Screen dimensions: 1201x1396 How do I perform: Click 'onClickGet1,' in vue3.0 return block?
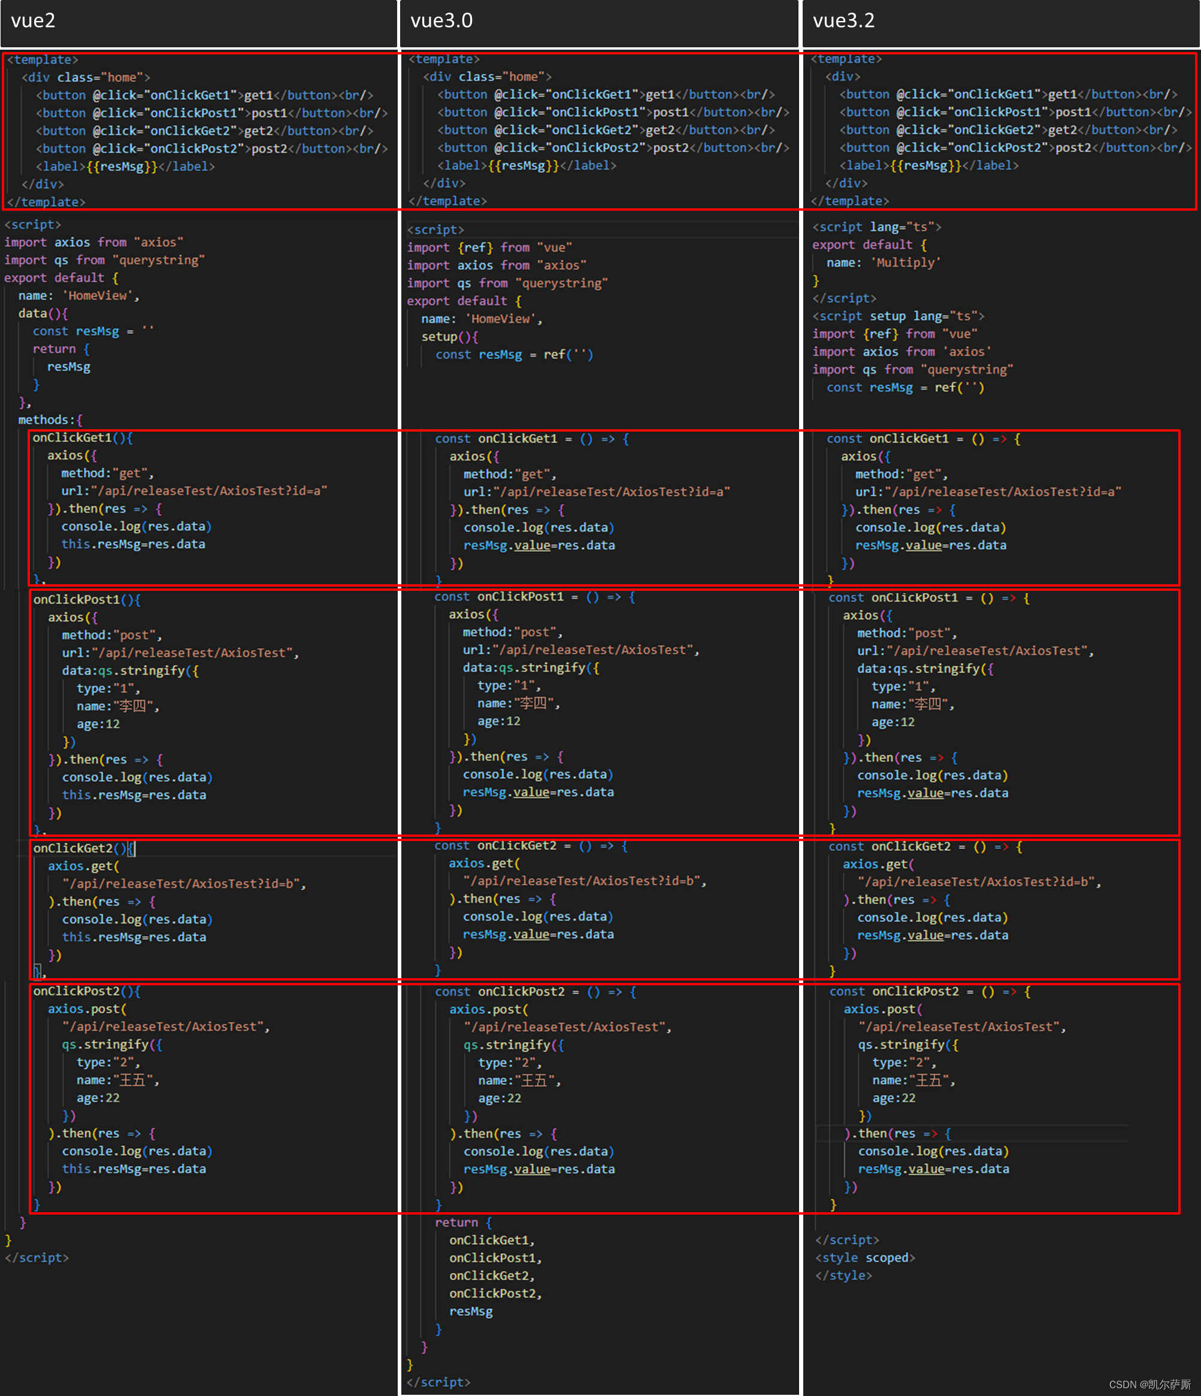tap(492, 1240)
